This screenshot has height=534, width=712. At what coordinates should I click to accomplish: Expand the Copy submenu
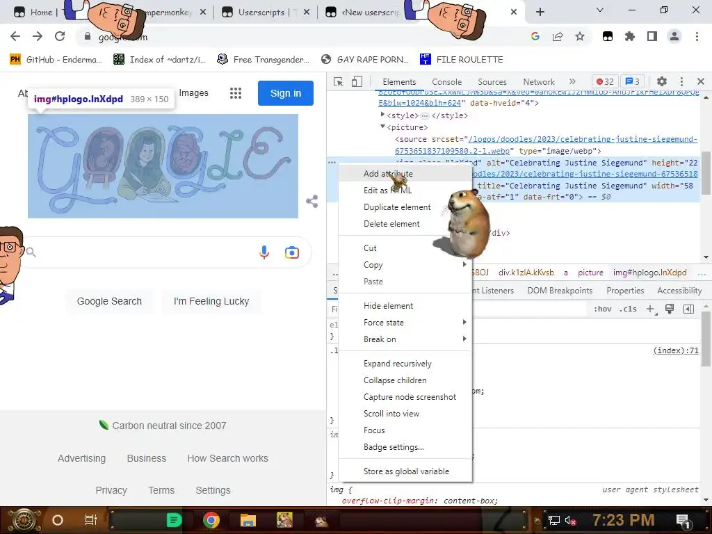pos(405,265)
